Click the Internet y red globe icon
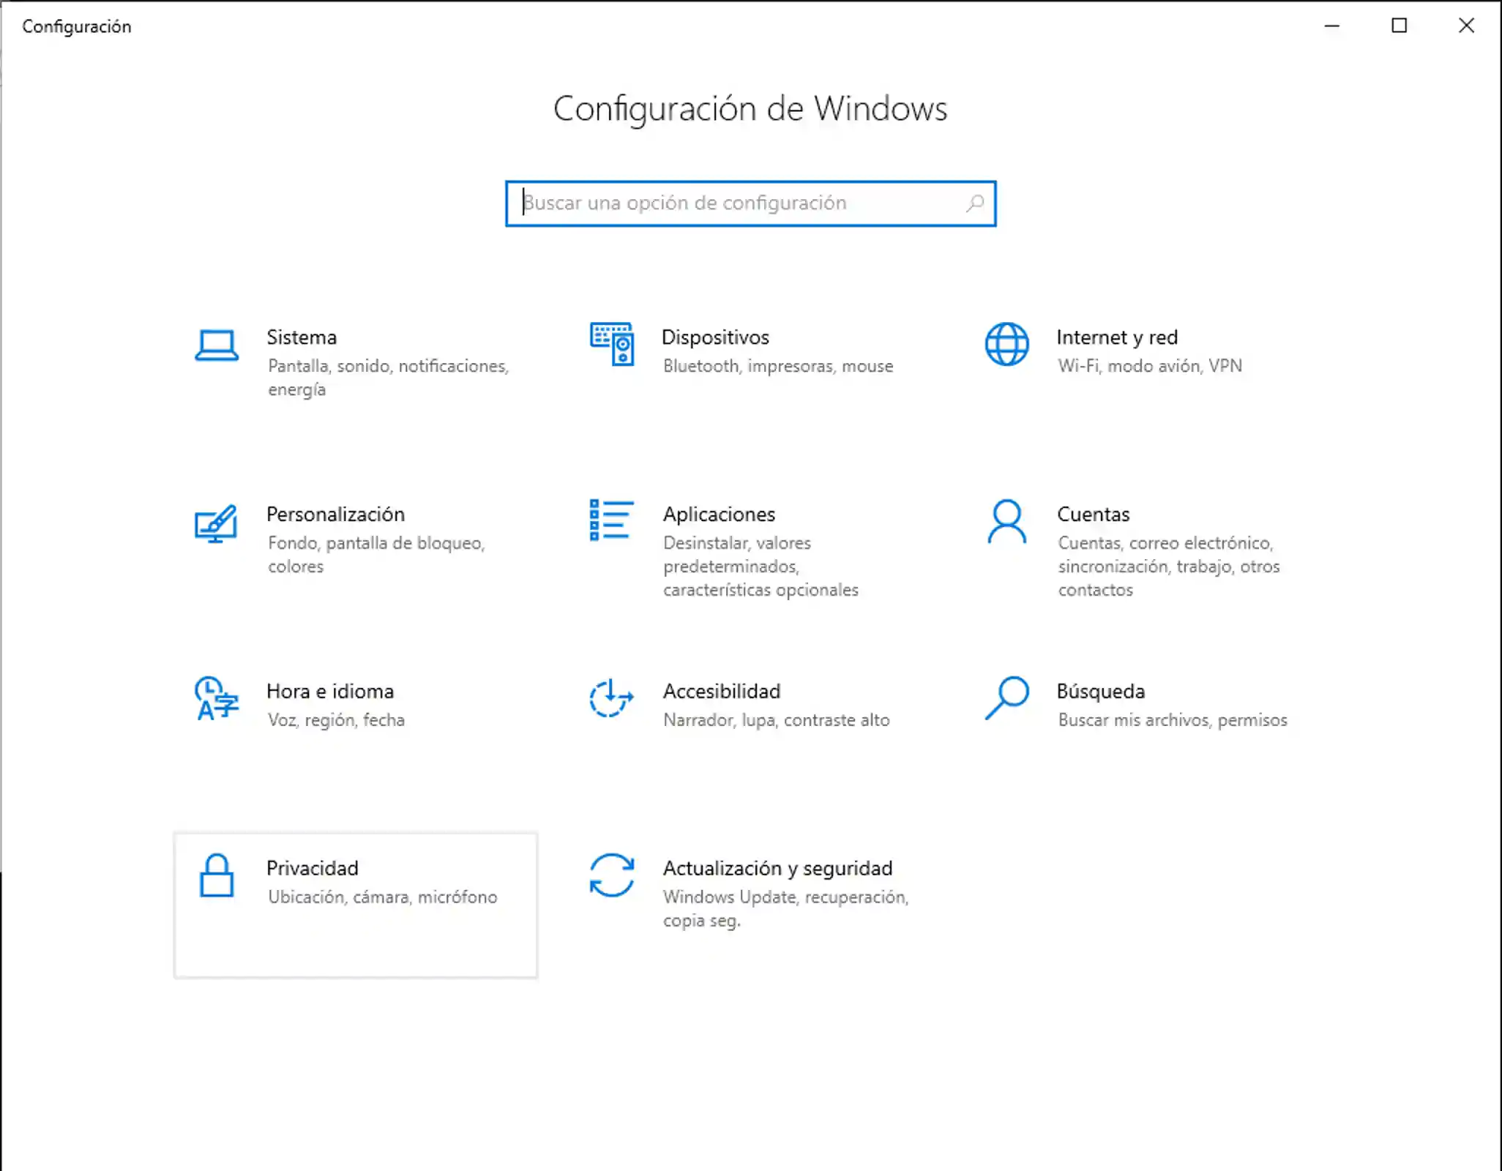This screenshot has height=1171, width=1502. (1006, 344)
